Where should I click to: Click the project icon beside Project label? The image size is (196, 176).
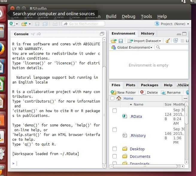pos(157,24)
